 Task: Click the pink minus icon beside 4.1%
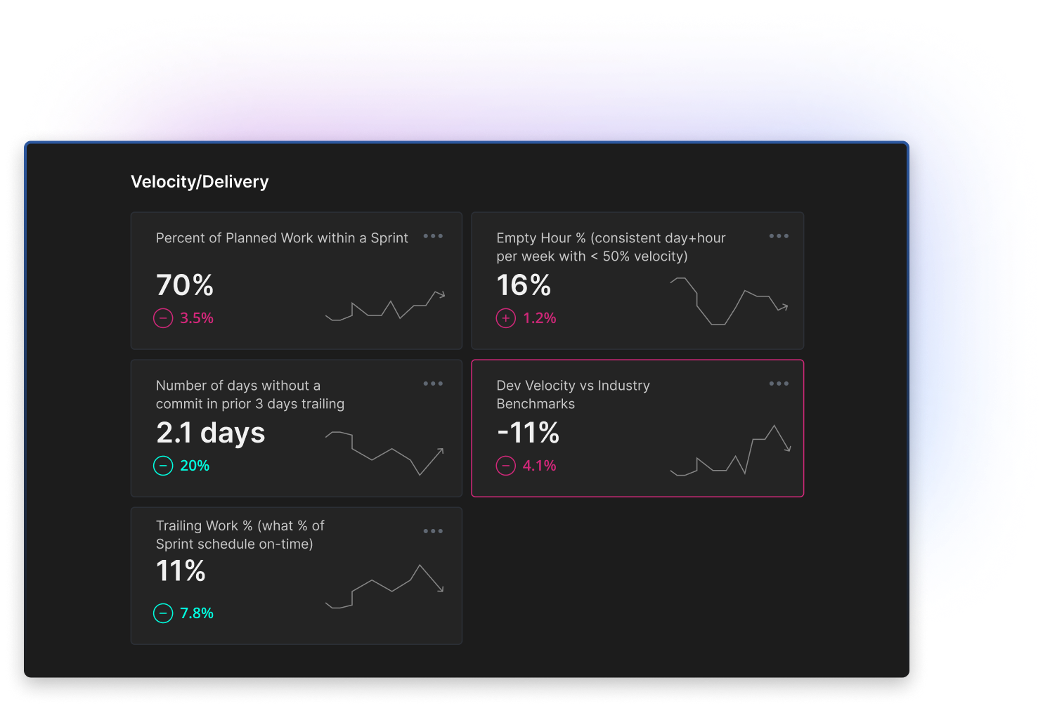[506, 466]
